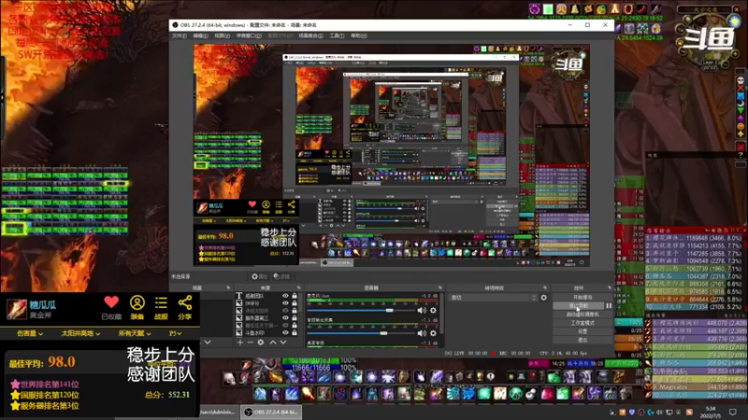Click the red heart 已收藏 icon
The image size is (748, 420).
(111, 302)
